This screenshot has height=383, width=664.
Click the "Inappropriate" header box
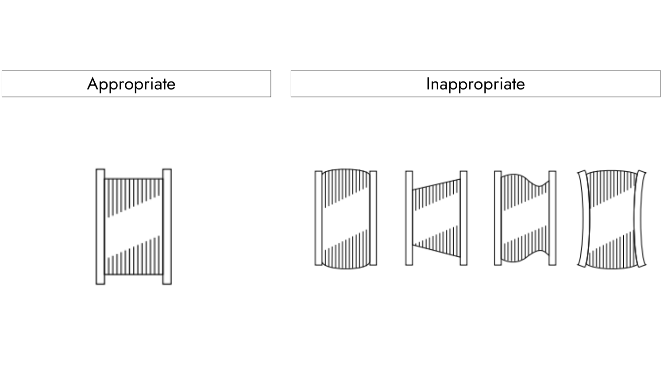475,84
